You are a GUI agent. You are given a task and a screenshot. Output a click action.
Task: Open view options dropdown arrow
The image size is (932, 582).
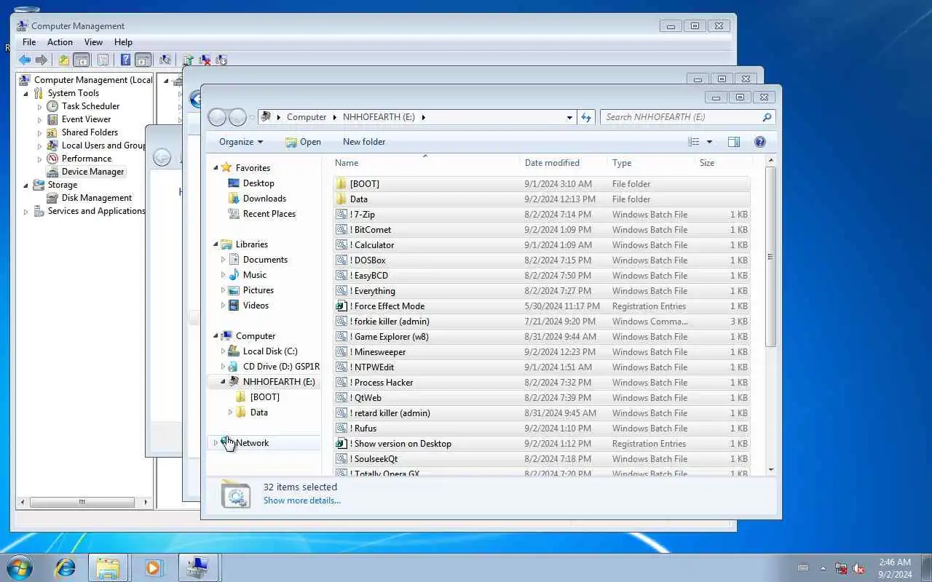pyautogui.click(x=709, y=142)
